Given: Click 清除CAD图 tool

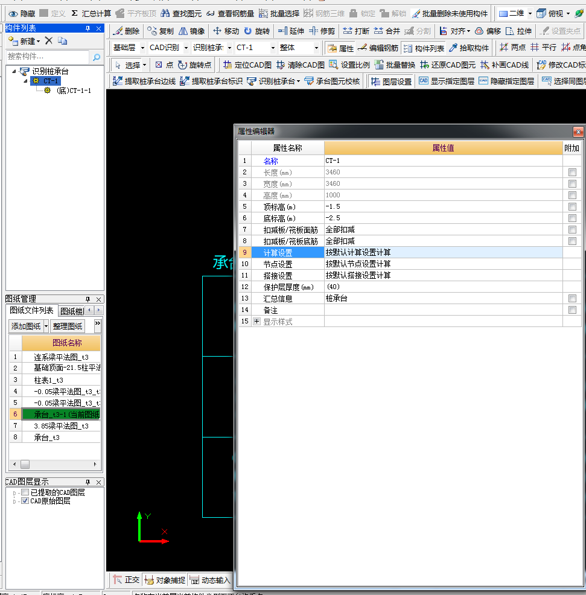Looking at the screenshot, I should [301, 65].
